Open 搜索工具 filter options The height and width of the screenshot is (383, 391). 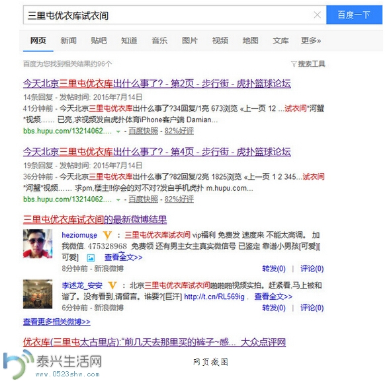[312, 64]
